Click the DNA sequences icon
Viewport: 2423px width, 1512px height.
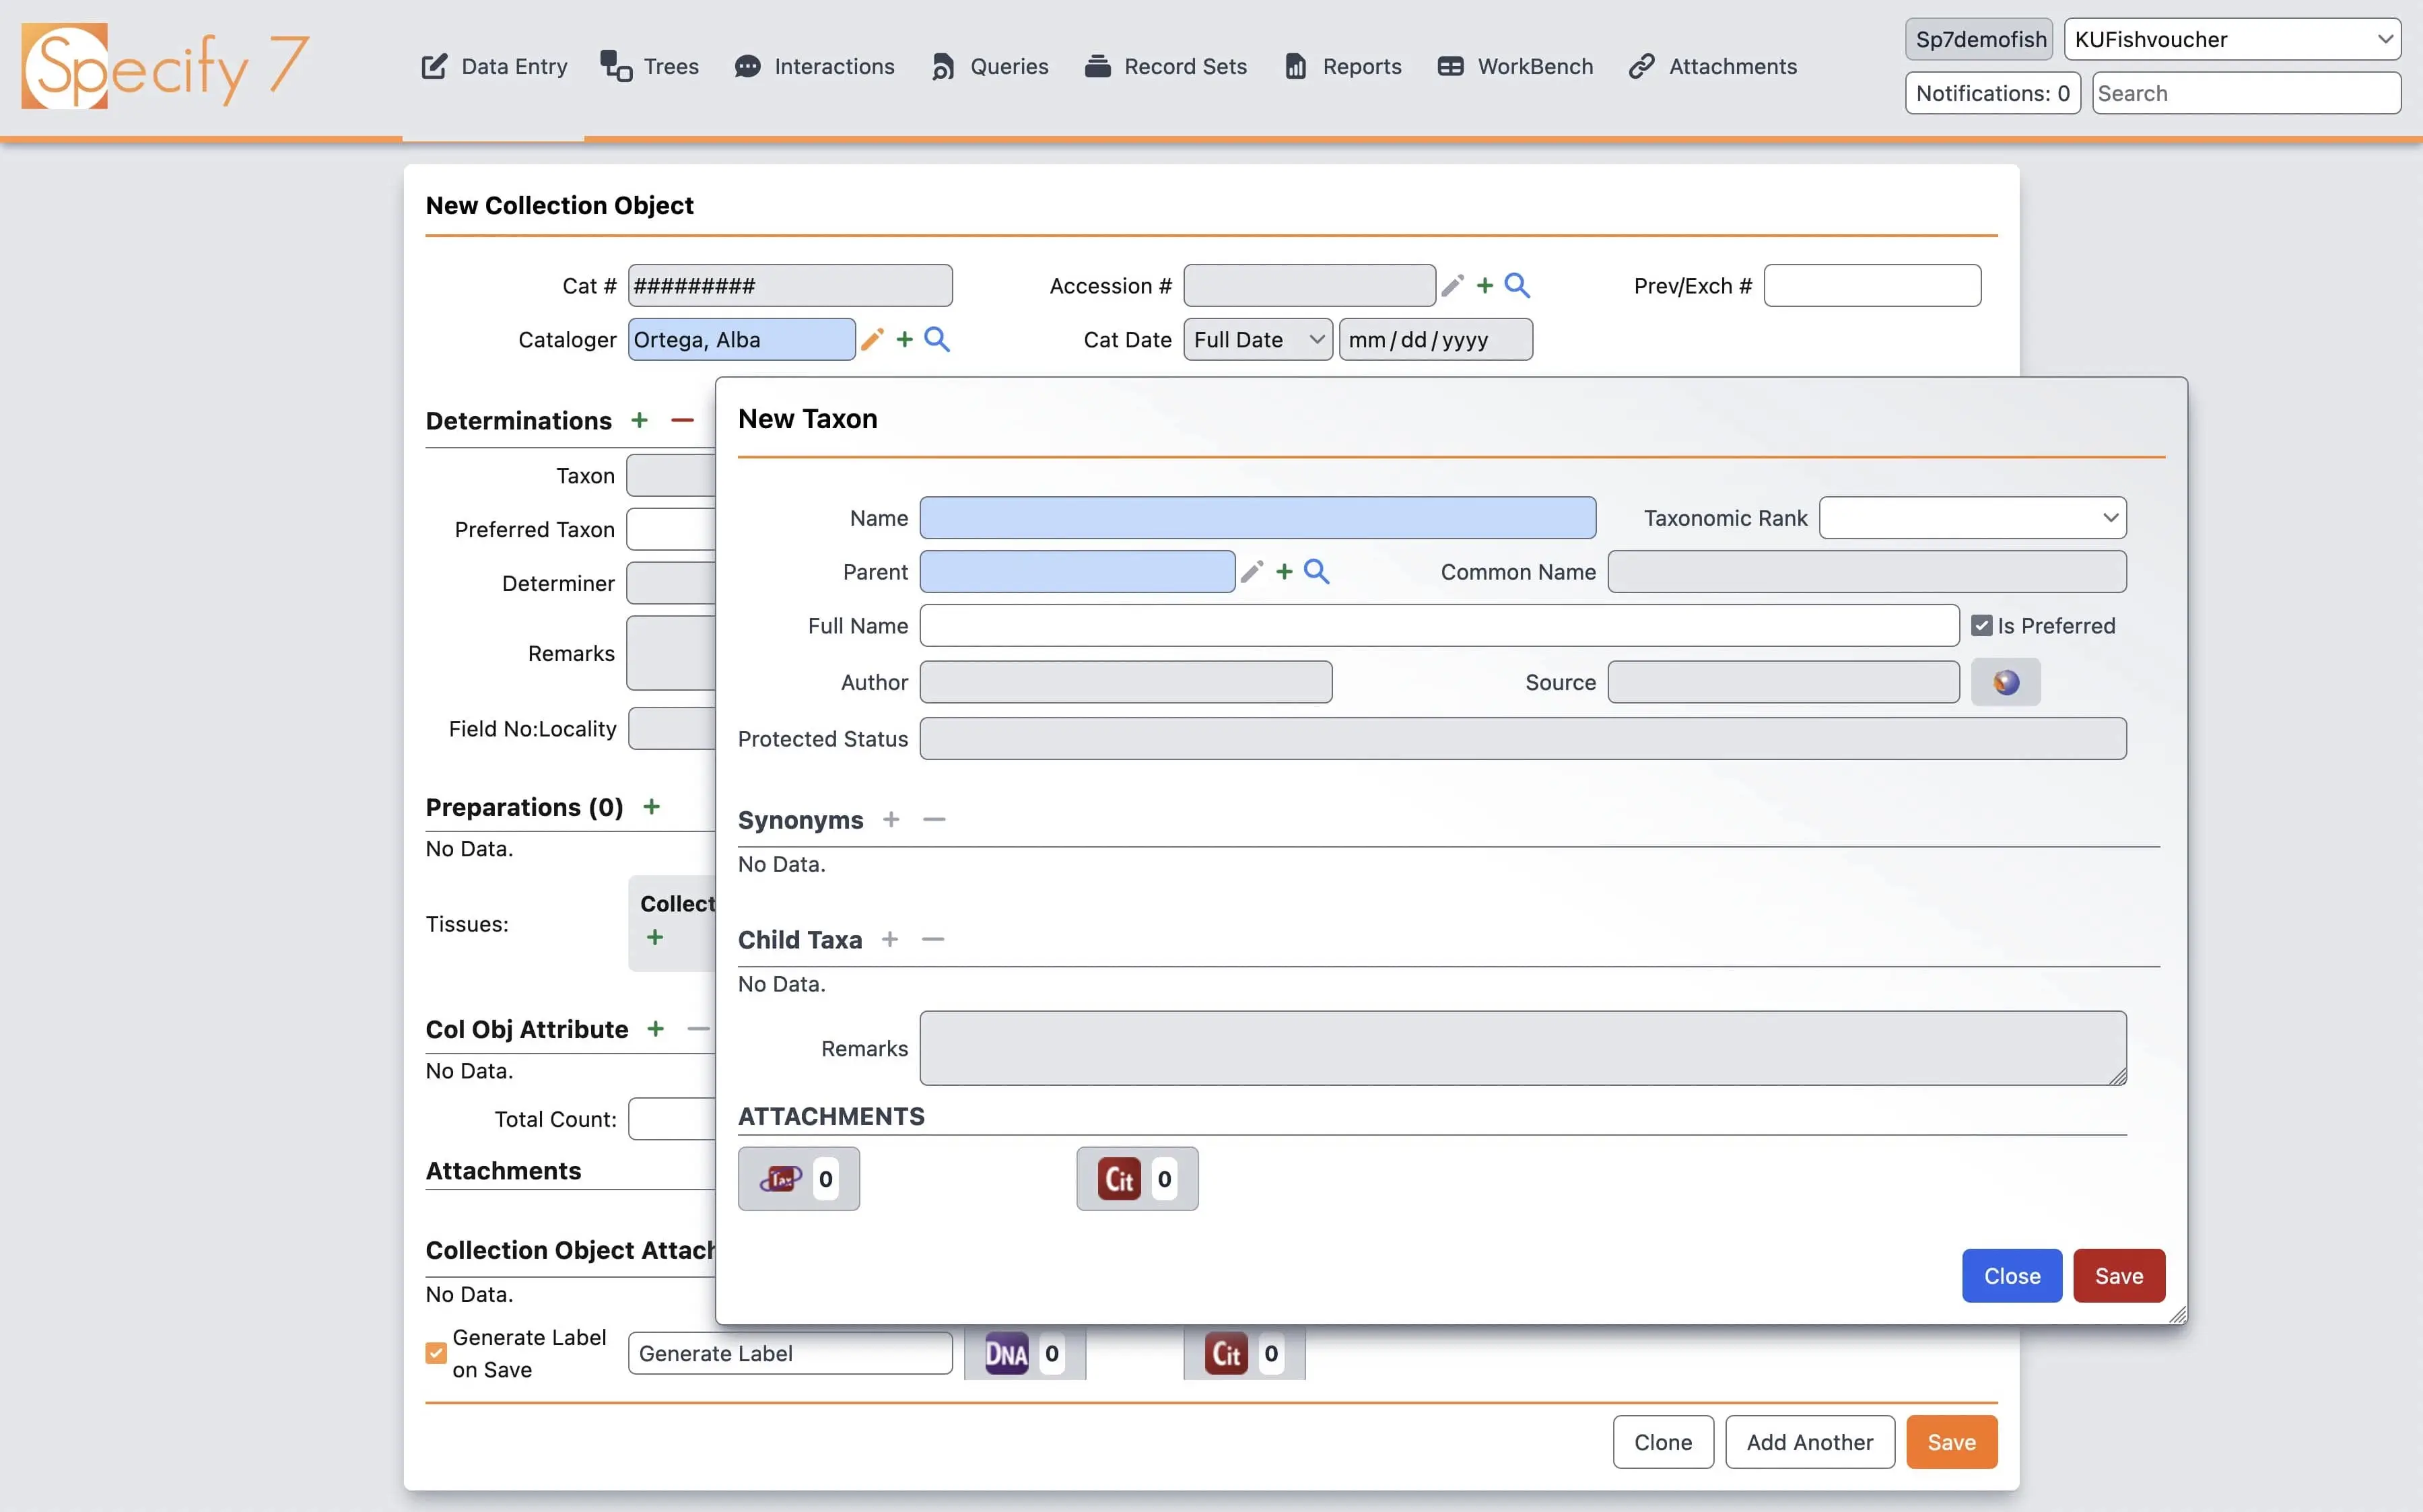coord(1006,1353)
